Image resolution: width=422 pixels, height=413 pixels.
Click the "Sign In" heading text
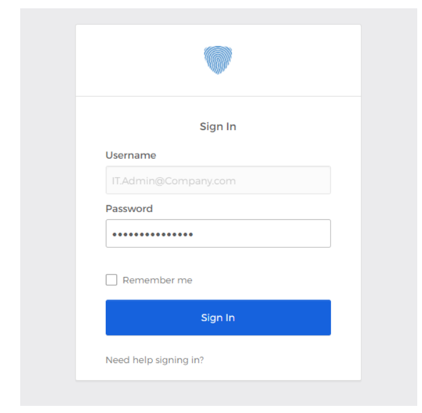(218, 127)
